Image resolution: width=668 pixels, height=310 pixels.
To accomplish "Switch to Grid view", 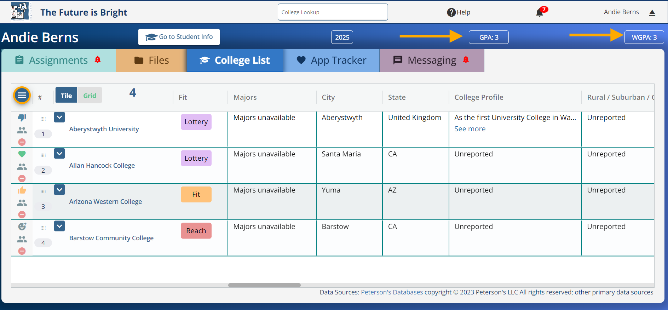I will pyautogui.click(x=90, y=96).
